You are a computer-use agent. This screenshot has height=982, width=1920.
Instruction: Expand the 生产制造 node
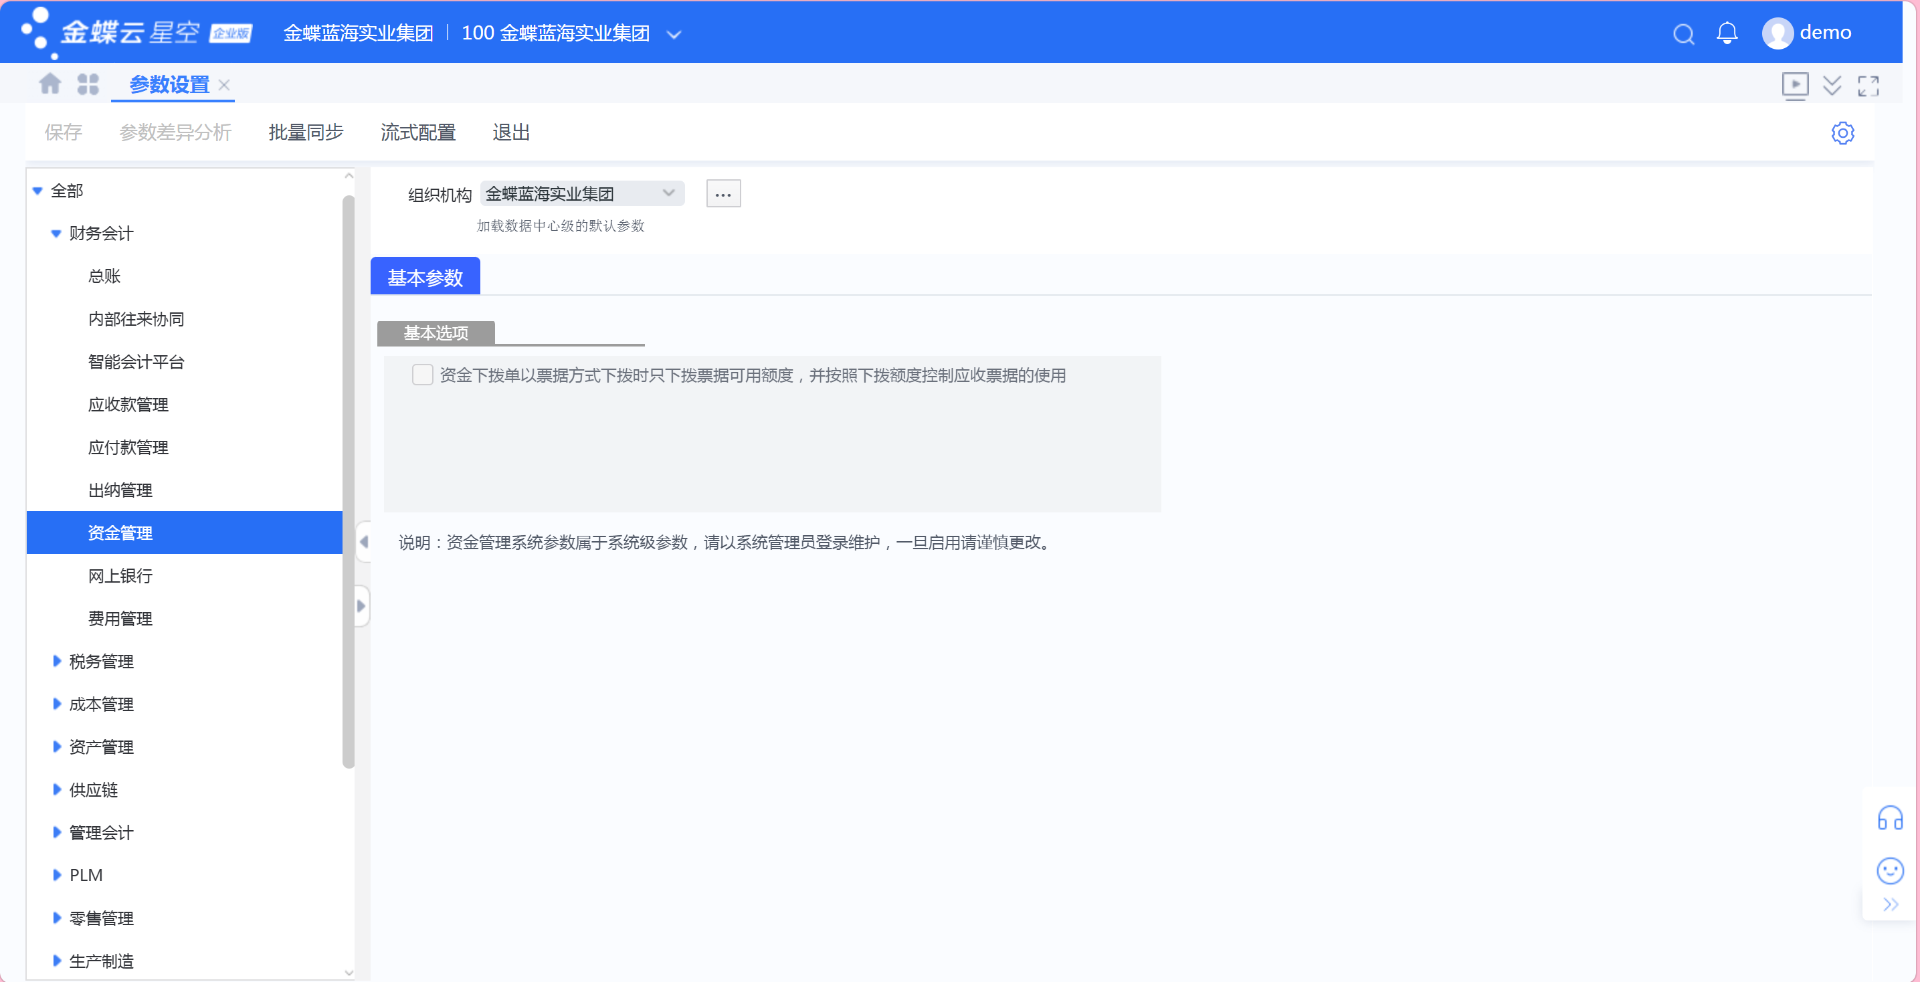point(57,961)
